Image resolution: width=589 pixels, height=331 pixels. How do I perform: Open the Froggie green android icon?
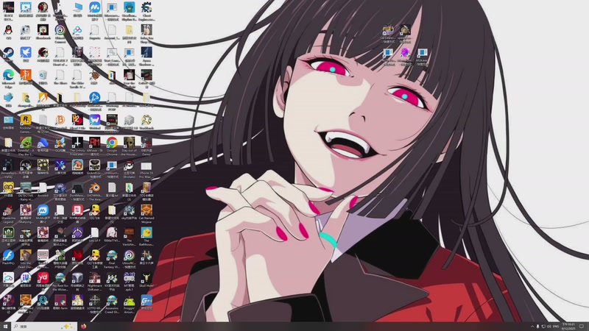click(x=129, y=301)
